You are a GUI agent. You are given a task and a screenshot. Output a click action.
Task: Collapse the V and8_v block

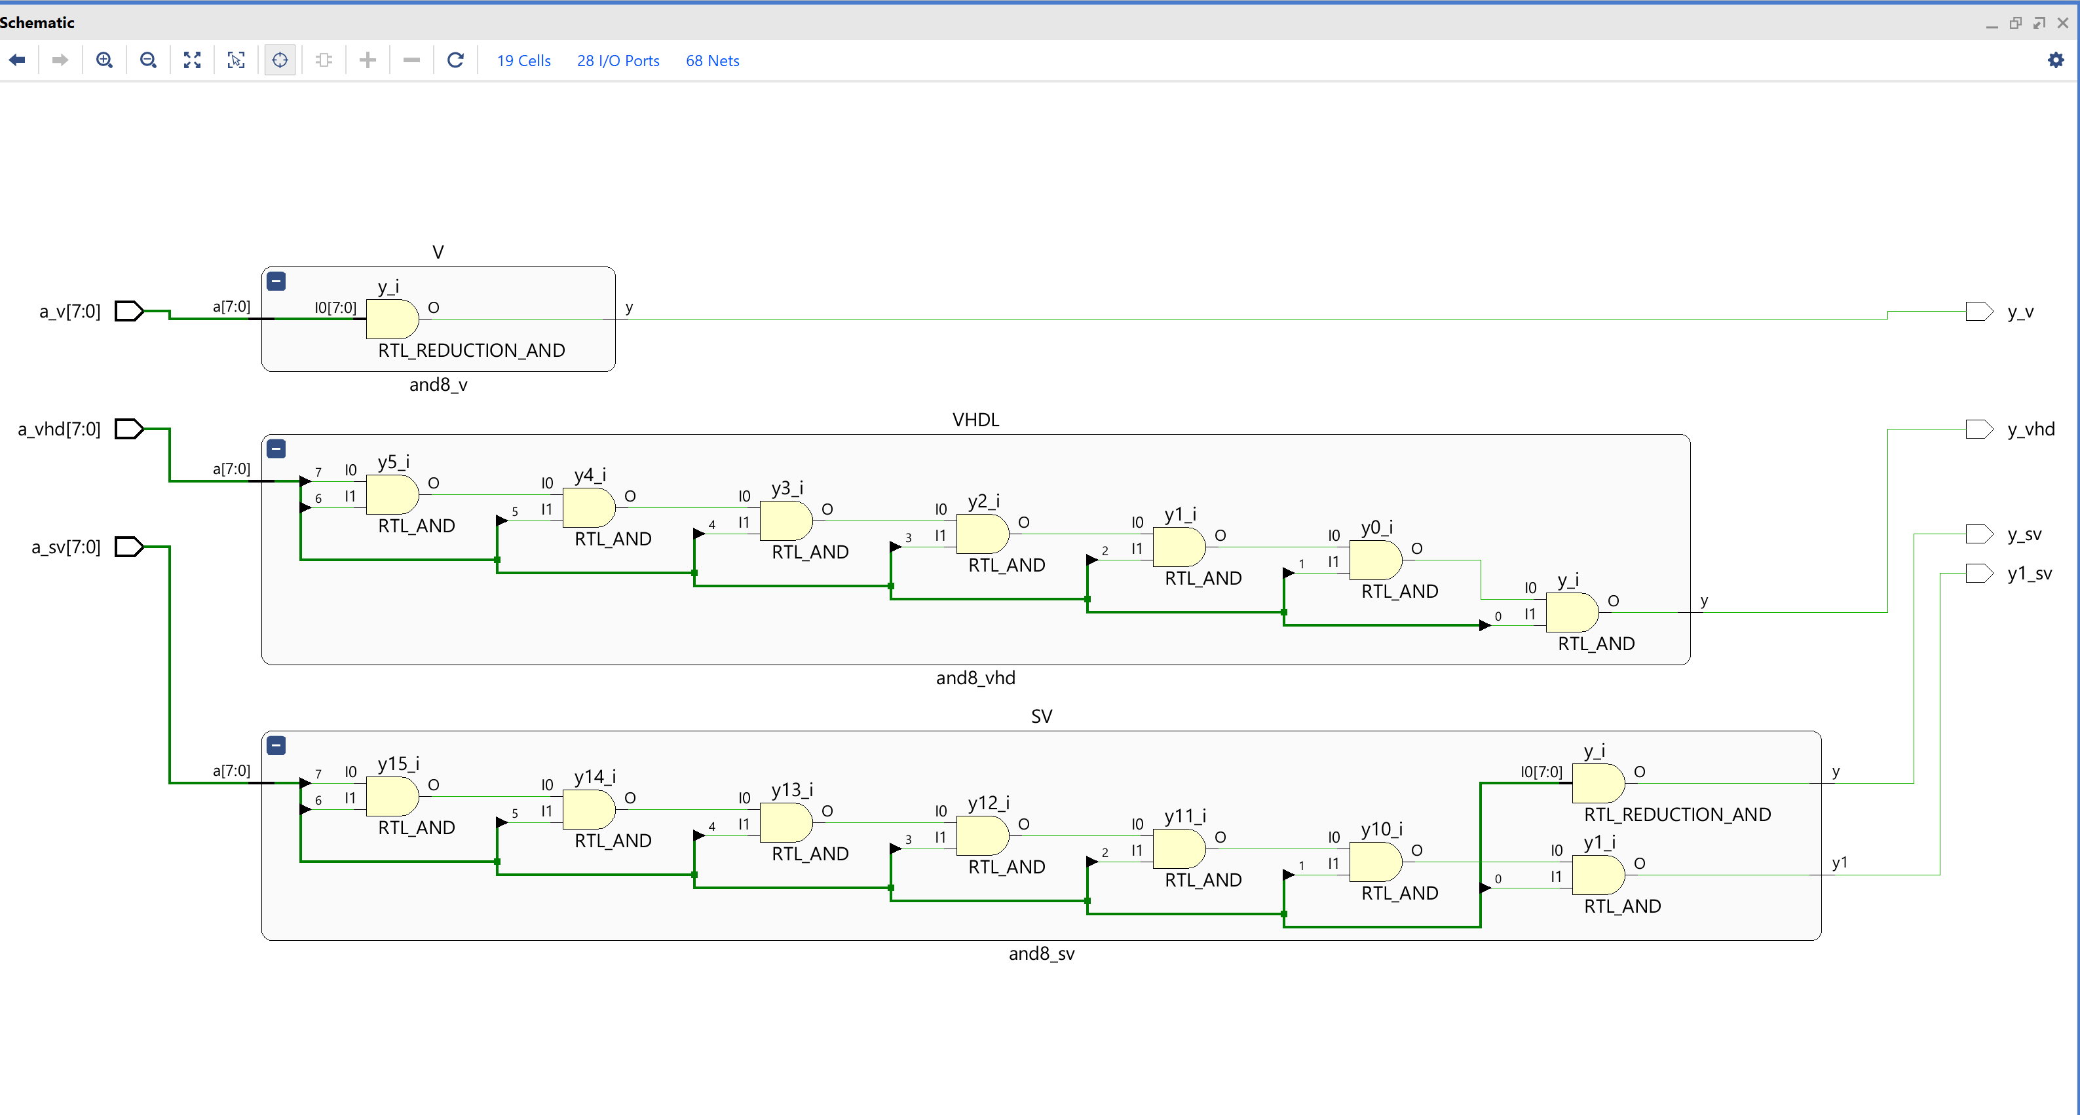[x=276, y=282]
